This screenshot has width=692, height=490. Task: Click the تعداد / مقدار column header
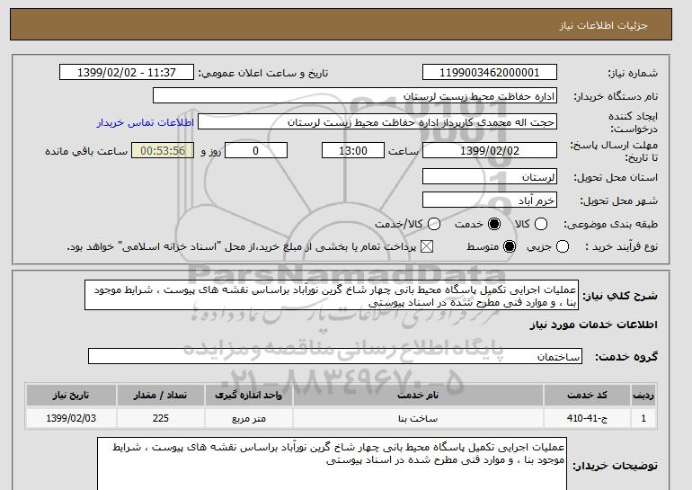(161, 395)
